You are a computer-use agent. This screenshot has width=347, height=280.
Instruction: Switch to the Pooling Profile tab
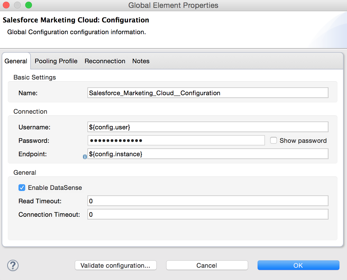56,61
